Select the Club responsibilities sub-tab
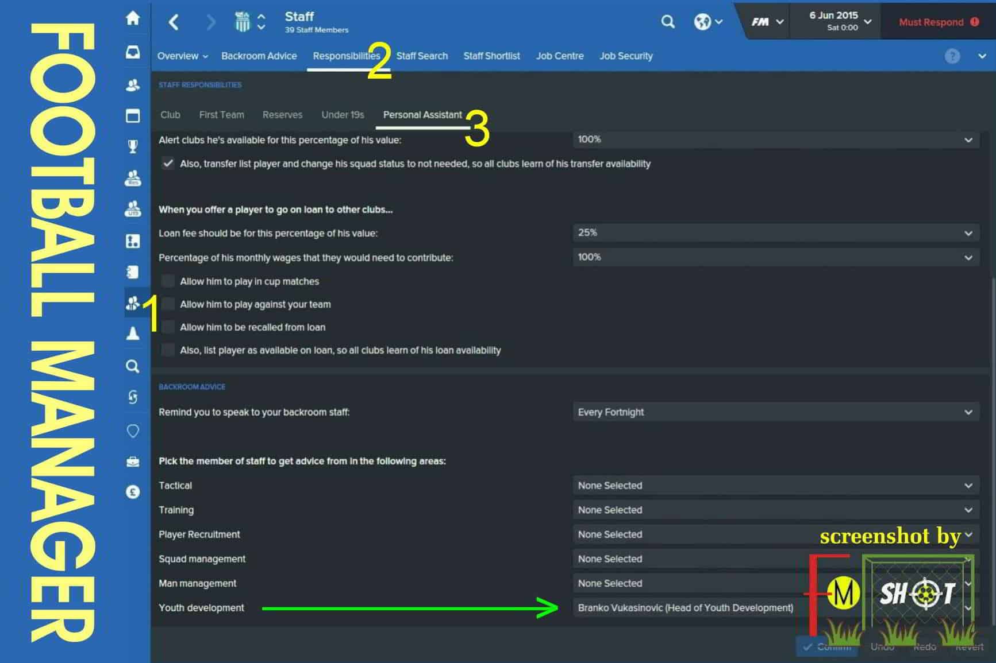Image resolution: width=996 pixels, height=663 pixels. coord(170,115)
